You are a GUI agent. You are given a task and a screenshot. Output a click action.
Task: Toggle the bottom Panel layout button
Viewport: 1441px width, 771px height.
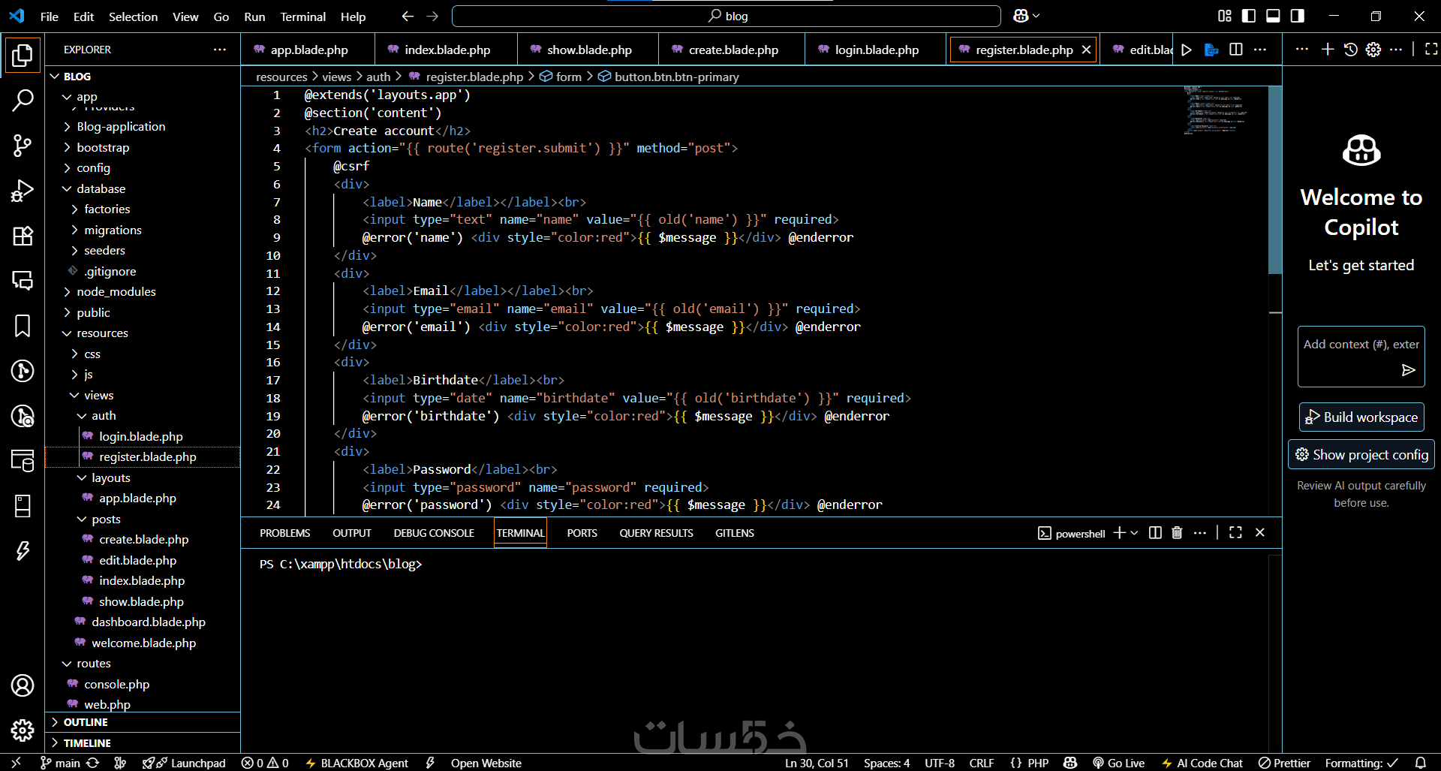pyautogui.click(x=1273, y=16)
